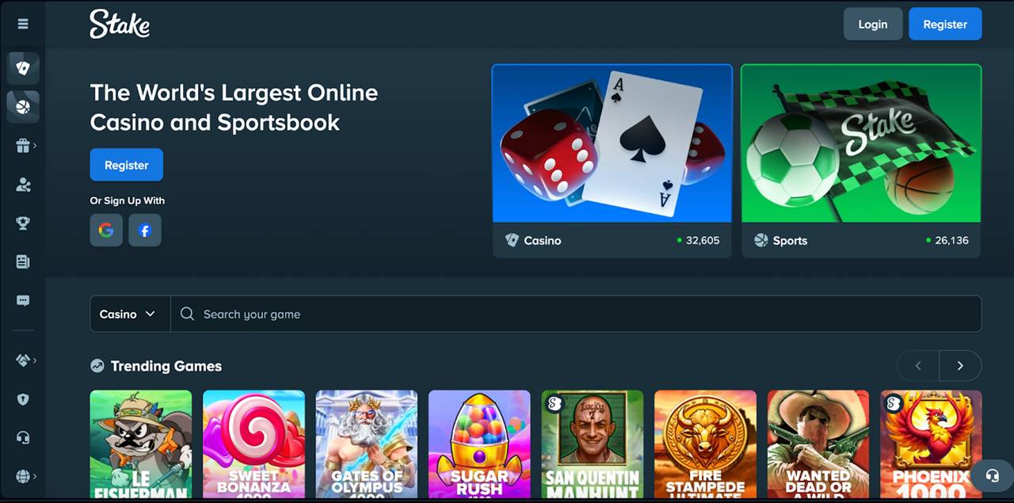Open the chat bubble icon in sidebar
The image size is (1014, 503).
(x=23, y=301)
